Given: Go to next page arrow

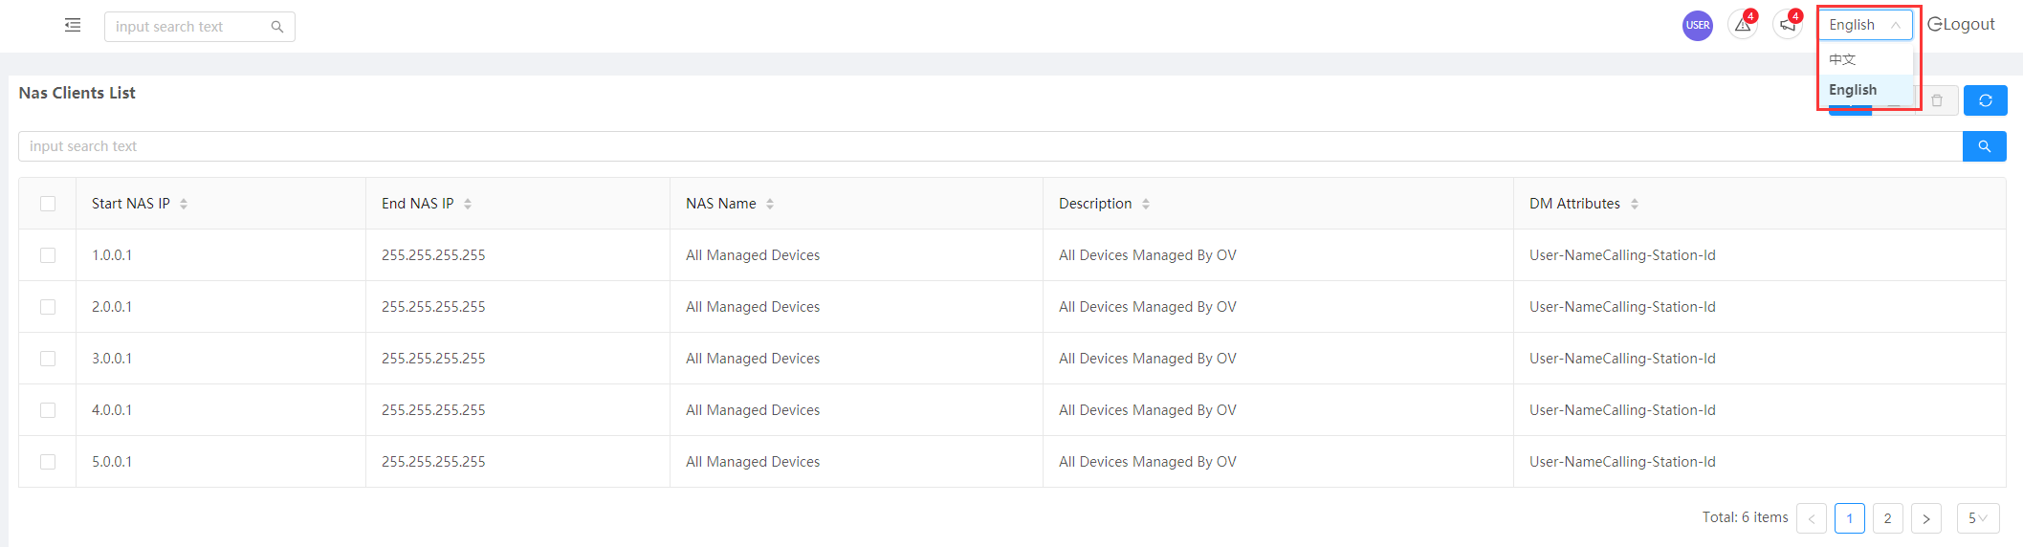Looking at the screenshot, I should pos(1925,518).
